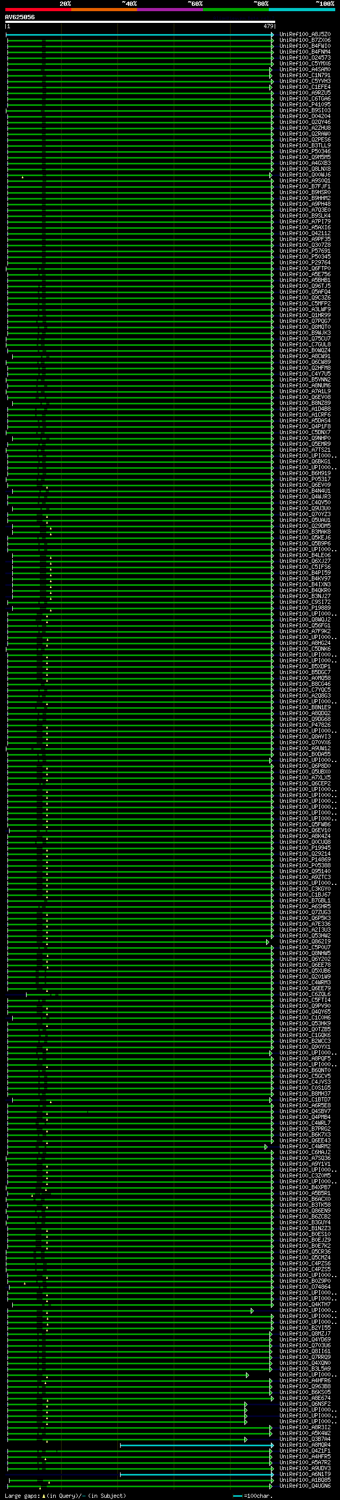Open hit UniRef100_Q6CW89

click(x=305, y=362)
